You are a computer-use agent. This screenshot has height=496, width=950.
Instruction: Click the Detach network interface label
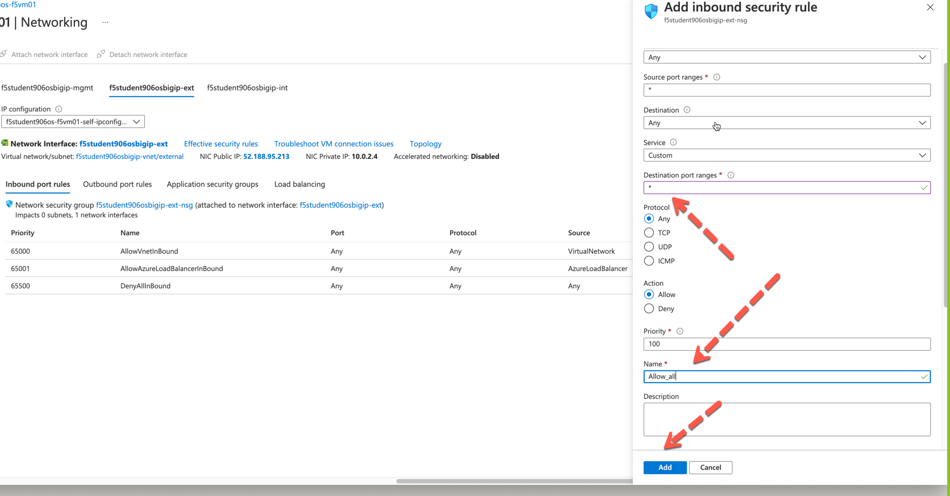148,55
